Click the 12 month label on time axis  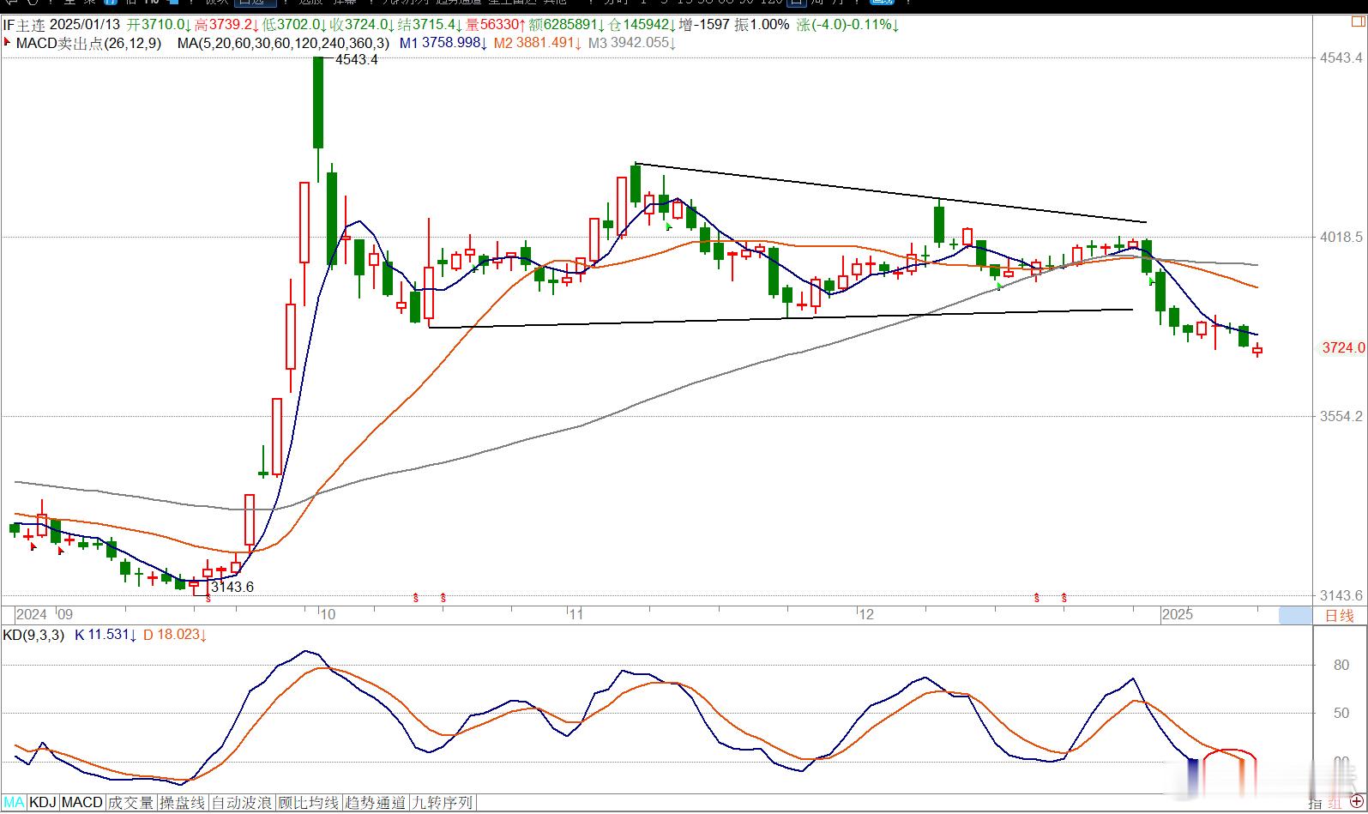(866, 614)
